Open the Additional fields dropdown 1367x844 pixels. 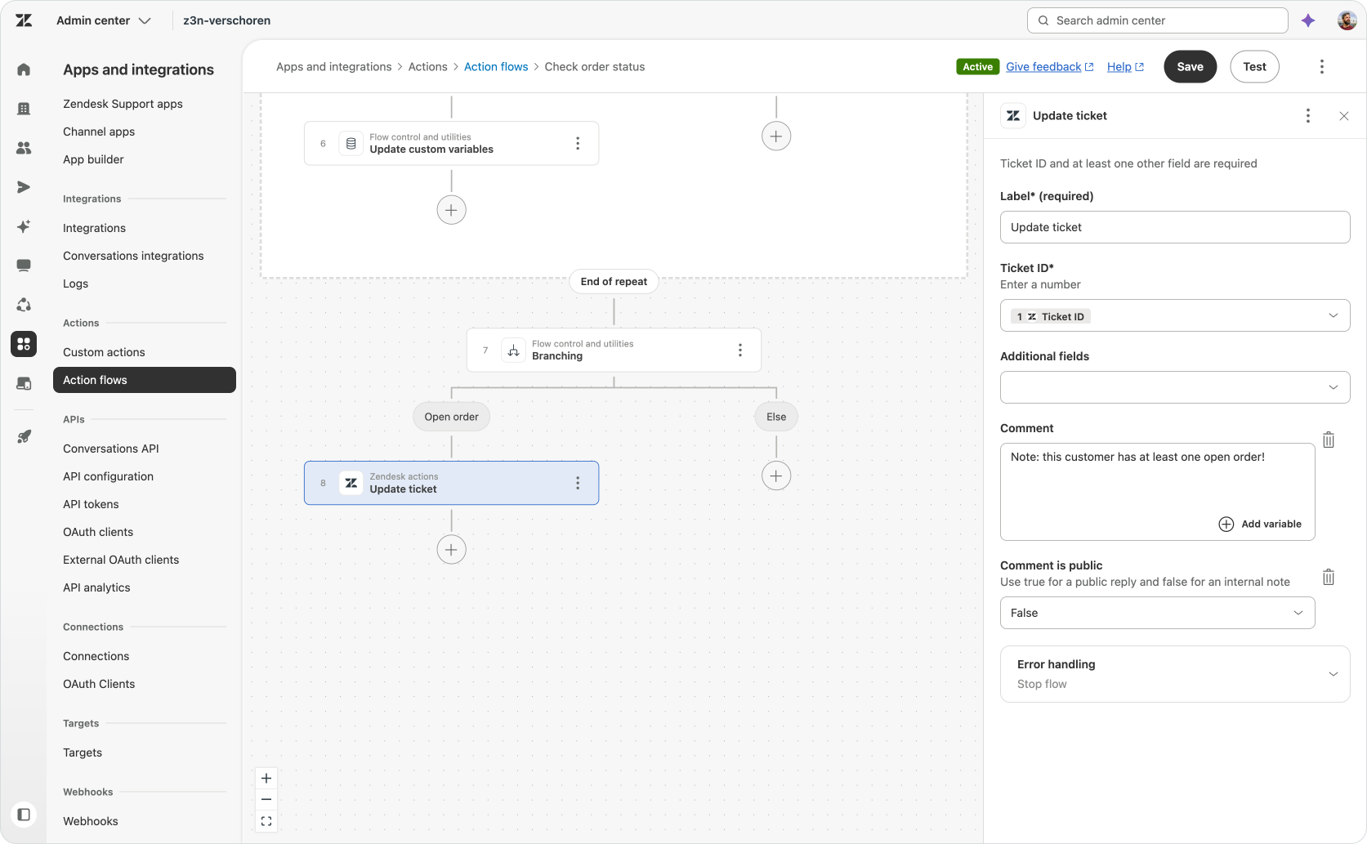pyautogui.click(x=1175, y=388)
